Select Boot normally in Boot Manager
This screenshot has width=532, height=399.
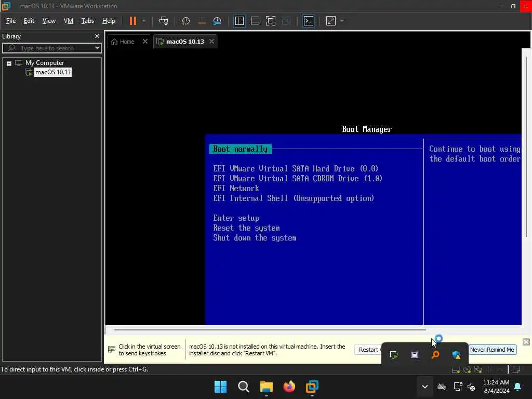click(240, 149)
